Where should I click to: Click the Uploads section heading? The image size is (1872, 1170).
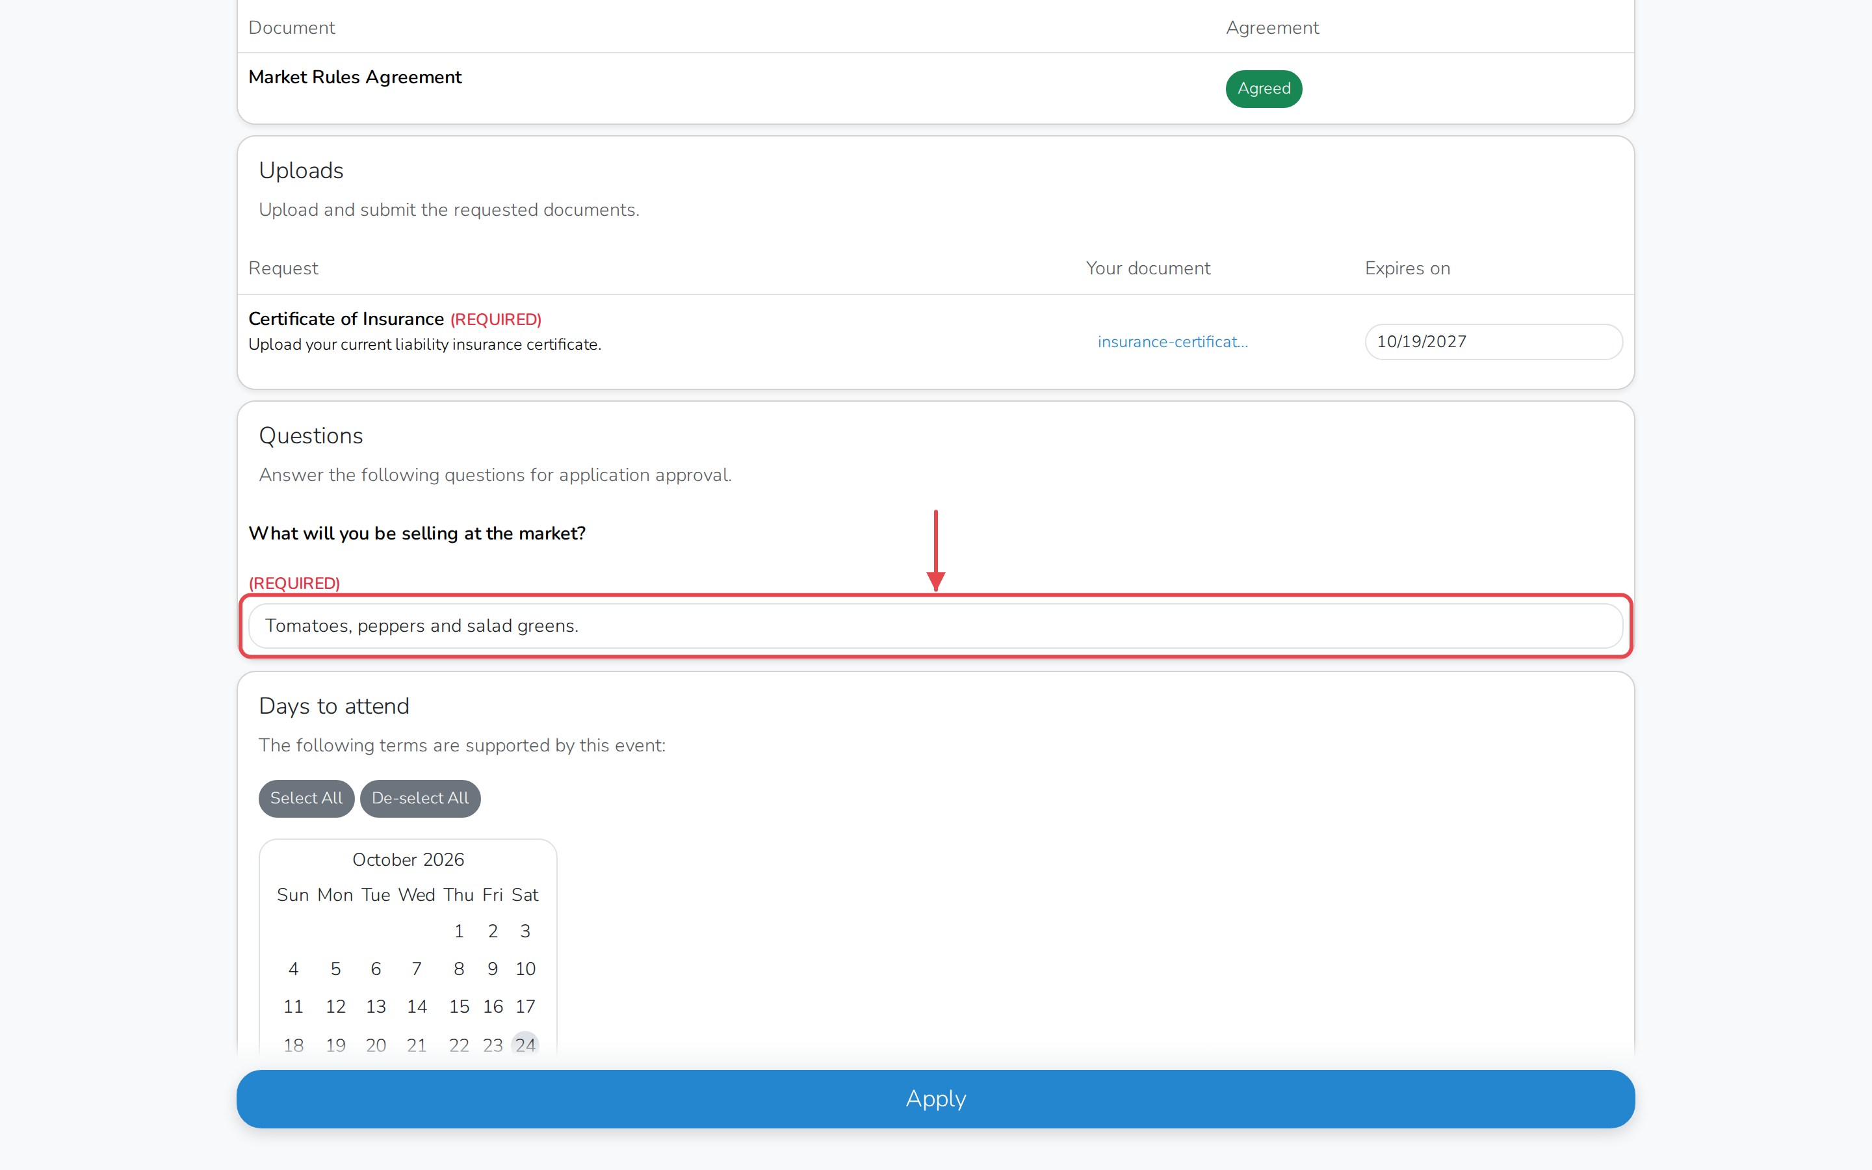(301, 170)
